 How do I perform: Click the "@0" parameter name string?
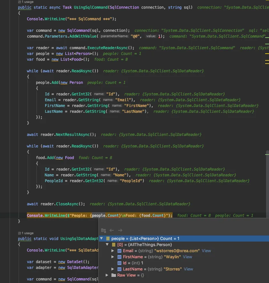[x=135, y=36]
